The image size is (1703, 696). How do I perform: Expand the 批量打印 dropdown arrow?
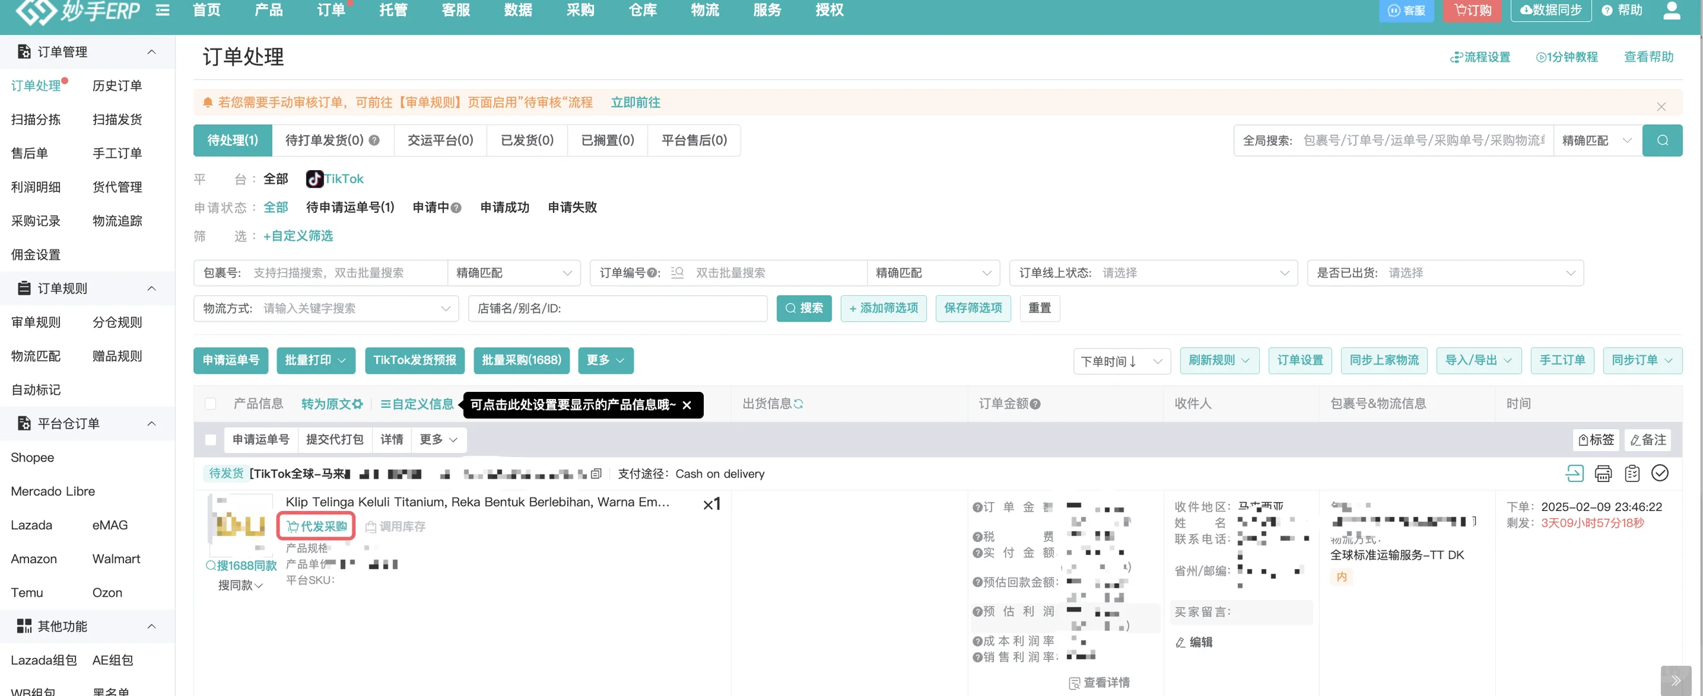pyautogui.click(x=342, y=360)
